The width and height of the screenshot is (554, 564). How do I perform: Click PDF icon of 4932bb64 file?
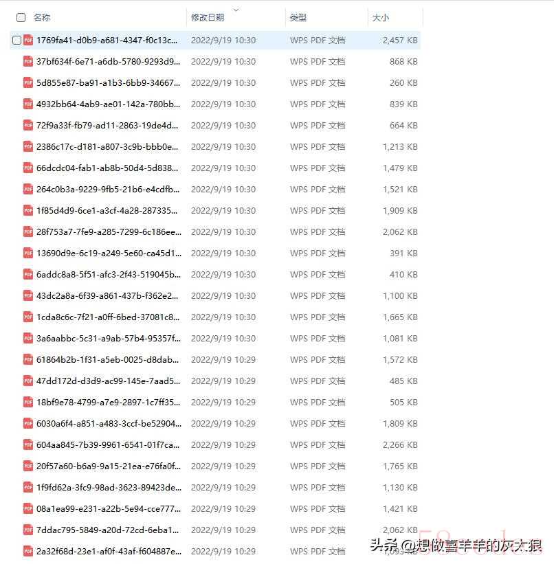coord(28,104)
